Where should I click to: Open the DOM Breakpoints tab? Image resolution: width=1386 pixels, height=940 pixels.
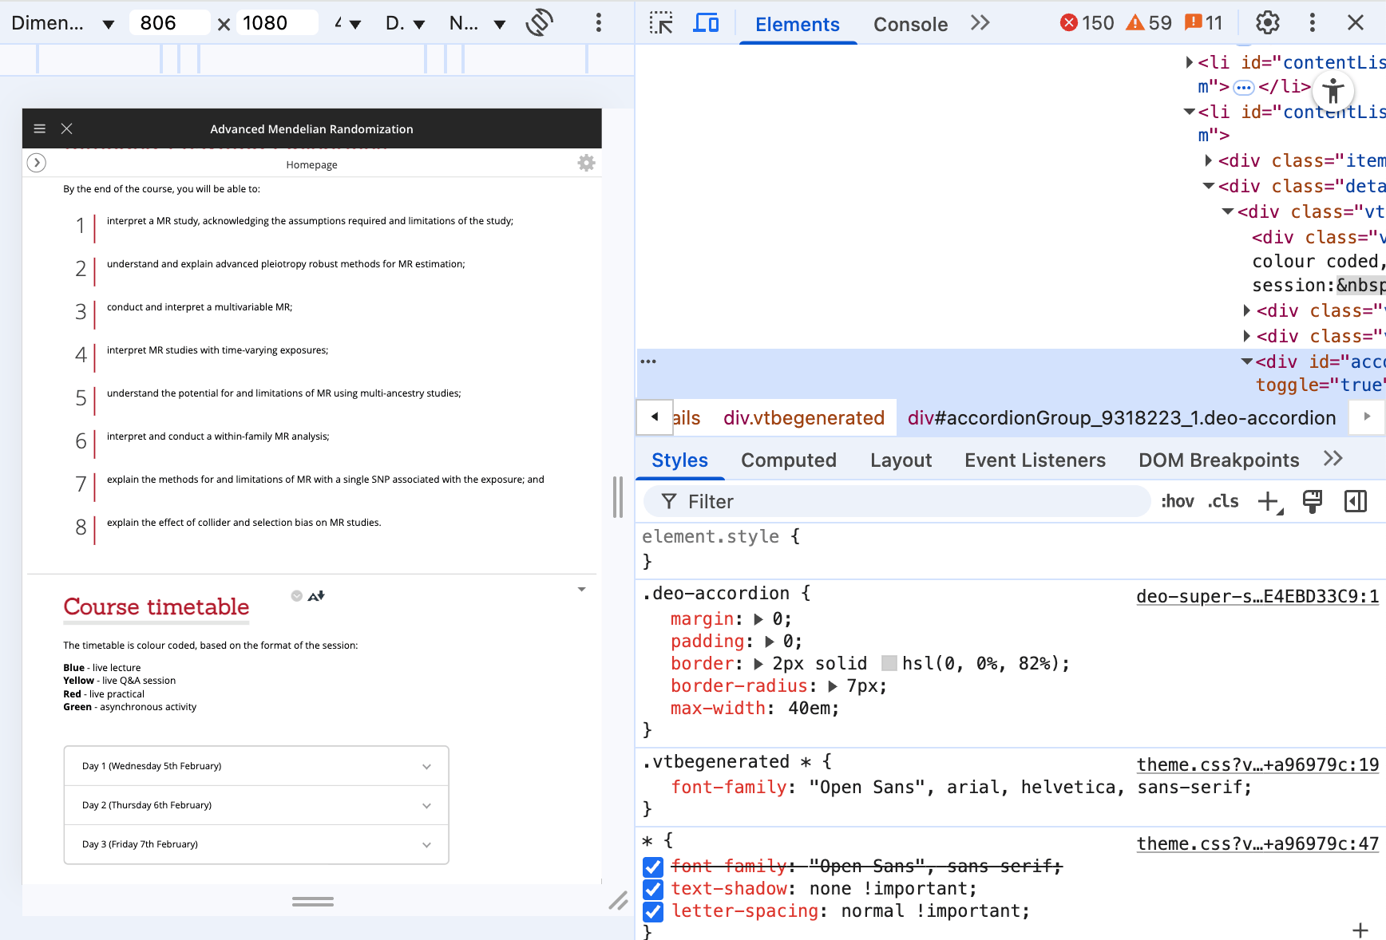coord(1219,460)
